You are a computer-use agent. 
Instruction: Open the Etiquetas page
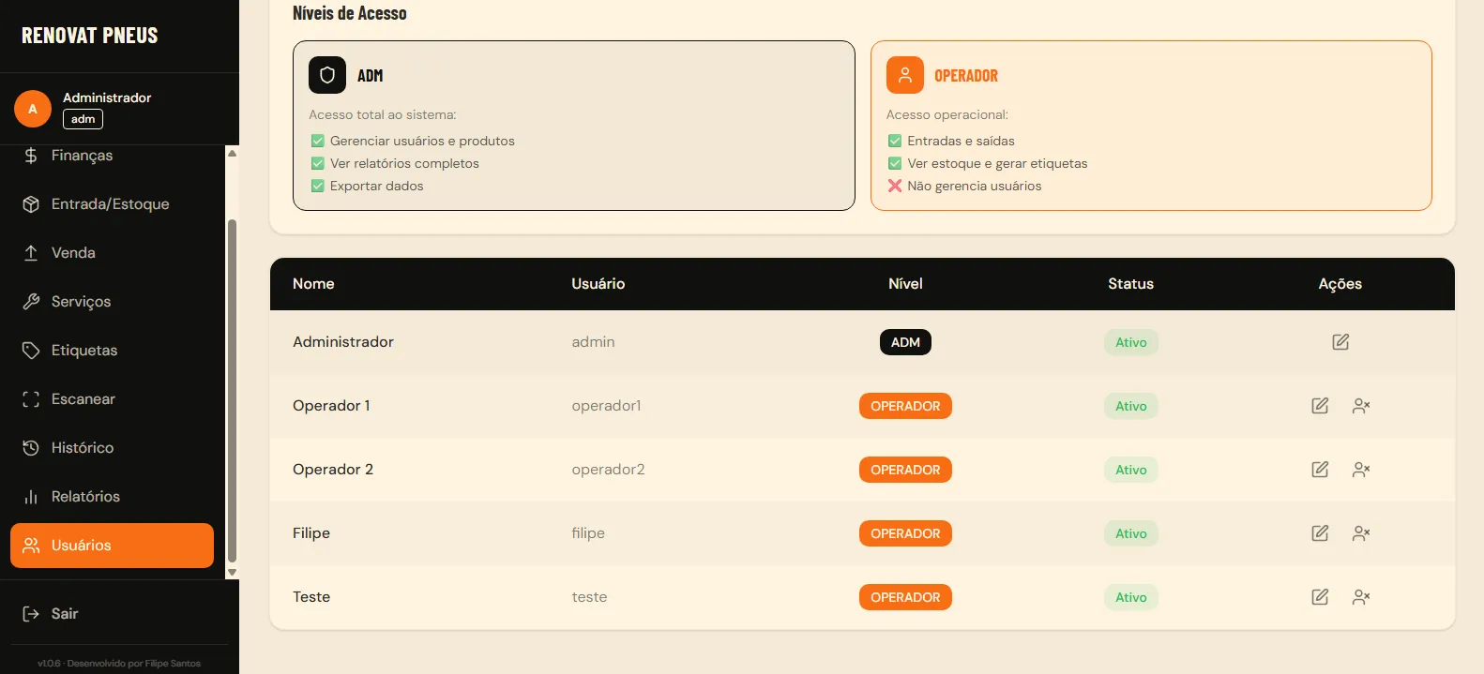(x=113, y=351)
